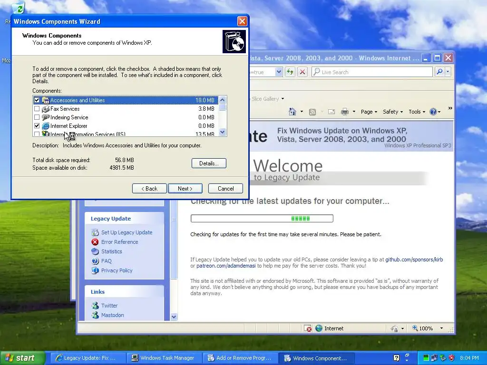
Task: Click the Internet Explorer component icon
Action: (x=46, y=126)
